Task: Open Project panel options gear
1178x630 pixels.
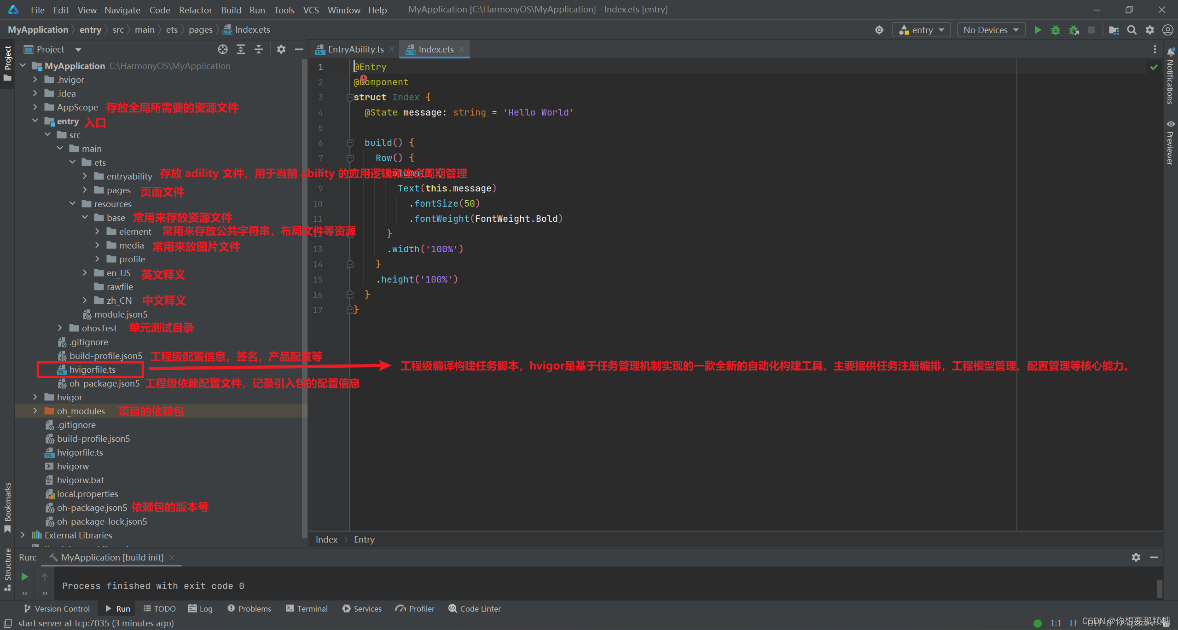Action: point(281,49)
